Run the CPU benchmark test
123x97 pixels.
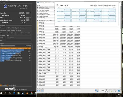(x=27, y=18)
